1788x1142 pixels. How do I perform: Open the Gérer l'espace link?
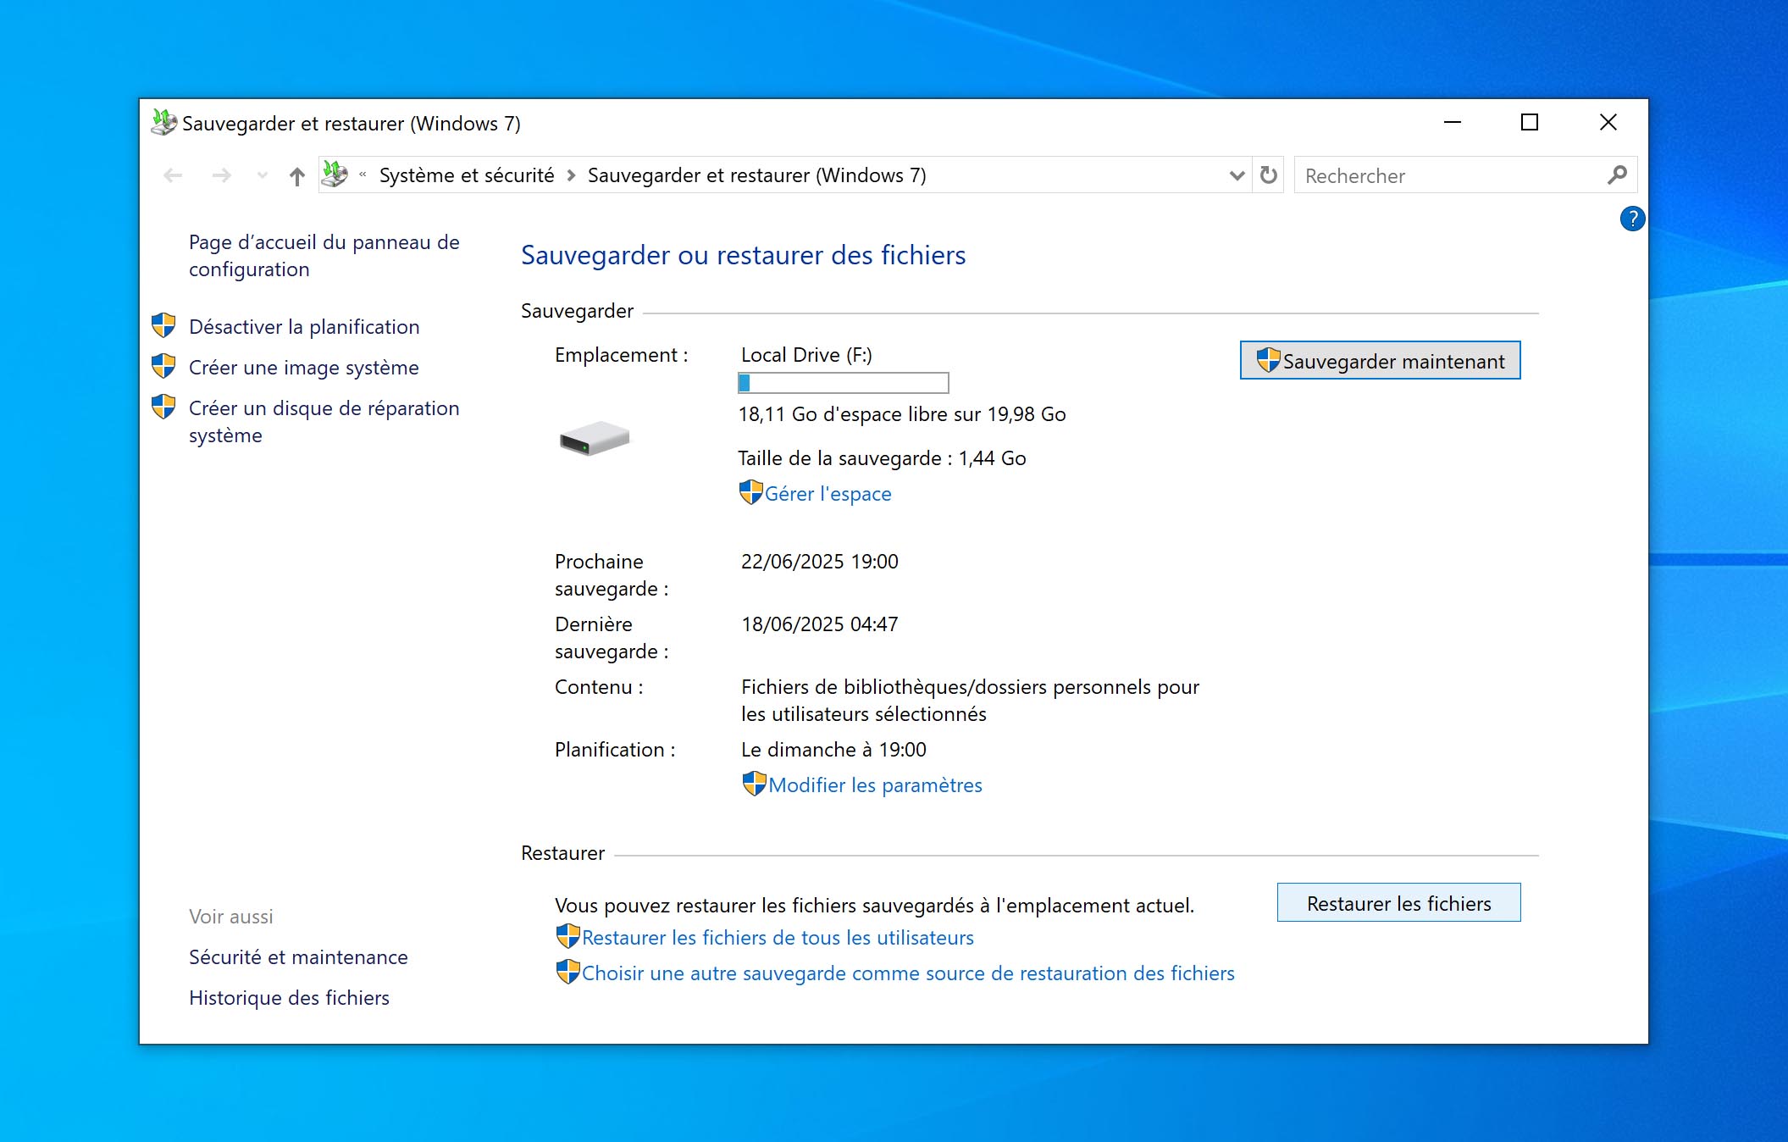tap(828, 494)
